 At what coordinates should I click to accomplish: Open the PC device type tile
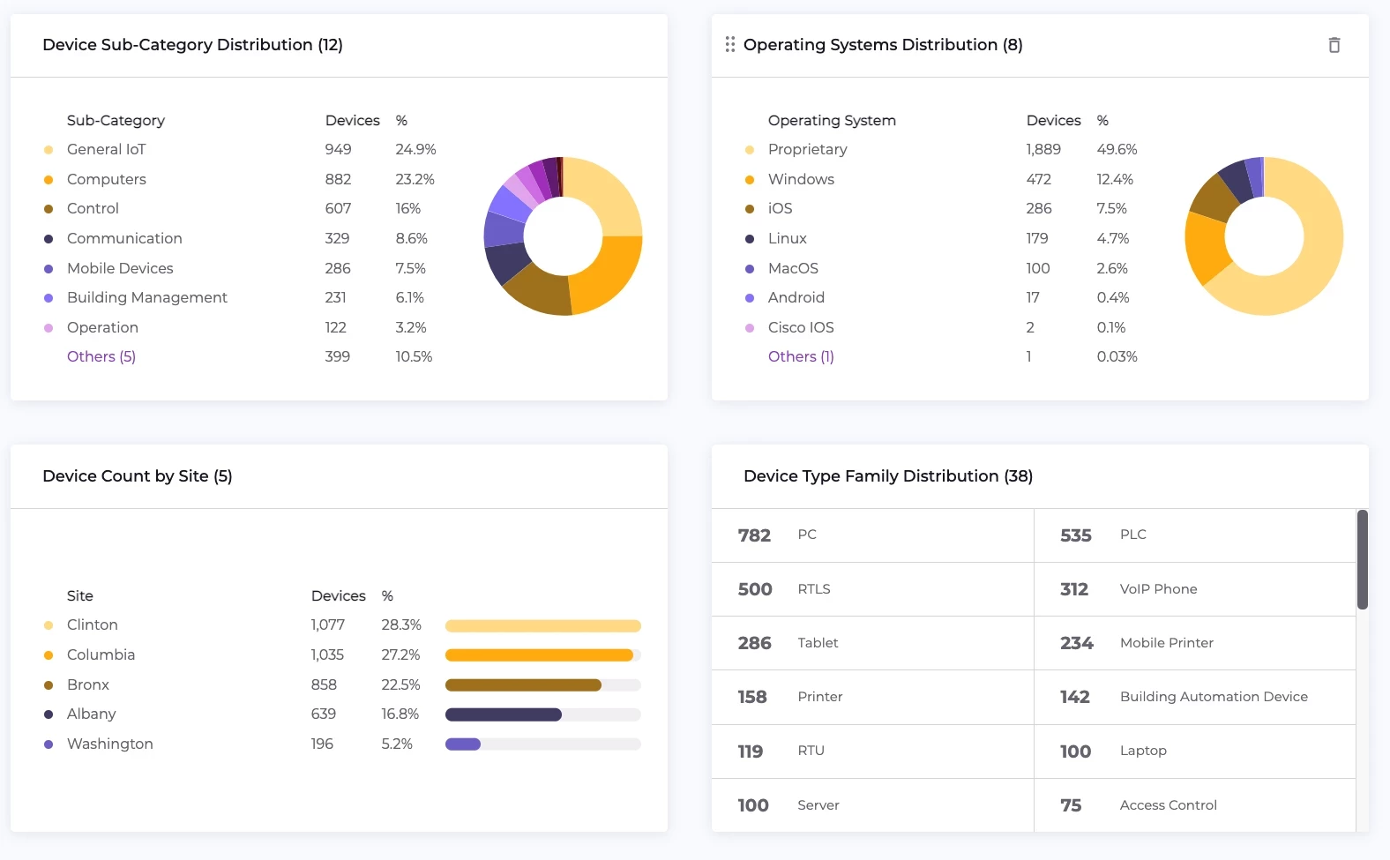coord(871,535)
